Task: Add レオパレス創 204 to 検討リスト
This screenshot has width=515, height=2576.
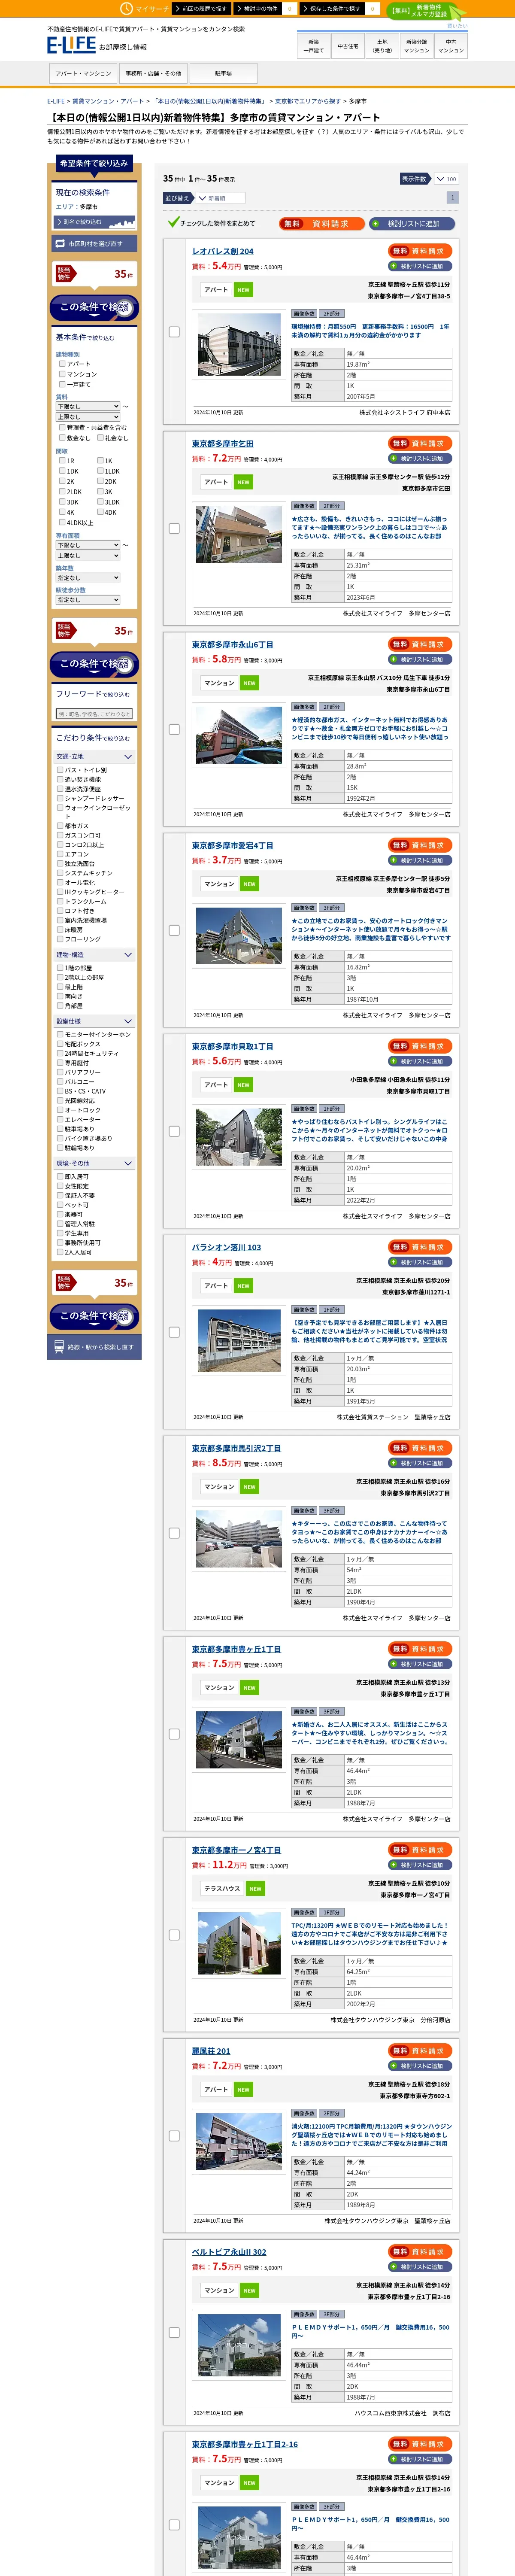Action: point(420,266)
